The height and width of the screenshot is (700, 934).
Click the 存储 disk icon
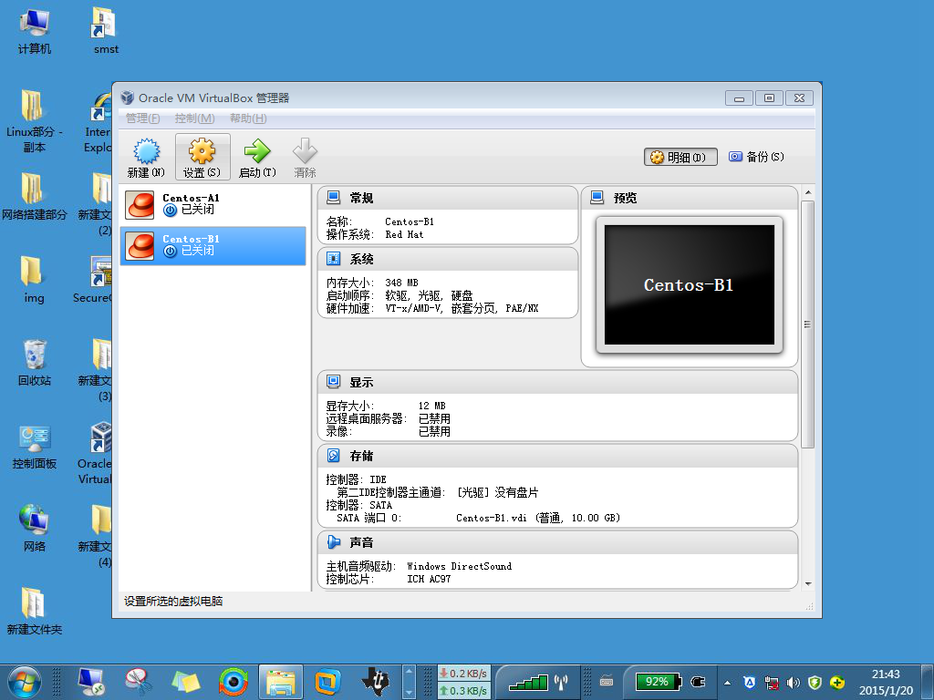(334, 456)
